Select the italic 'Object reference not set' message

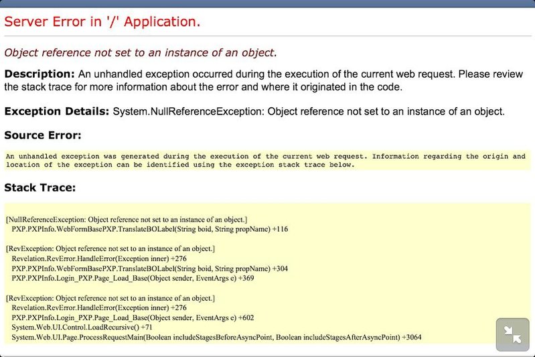tap(140, 52)
